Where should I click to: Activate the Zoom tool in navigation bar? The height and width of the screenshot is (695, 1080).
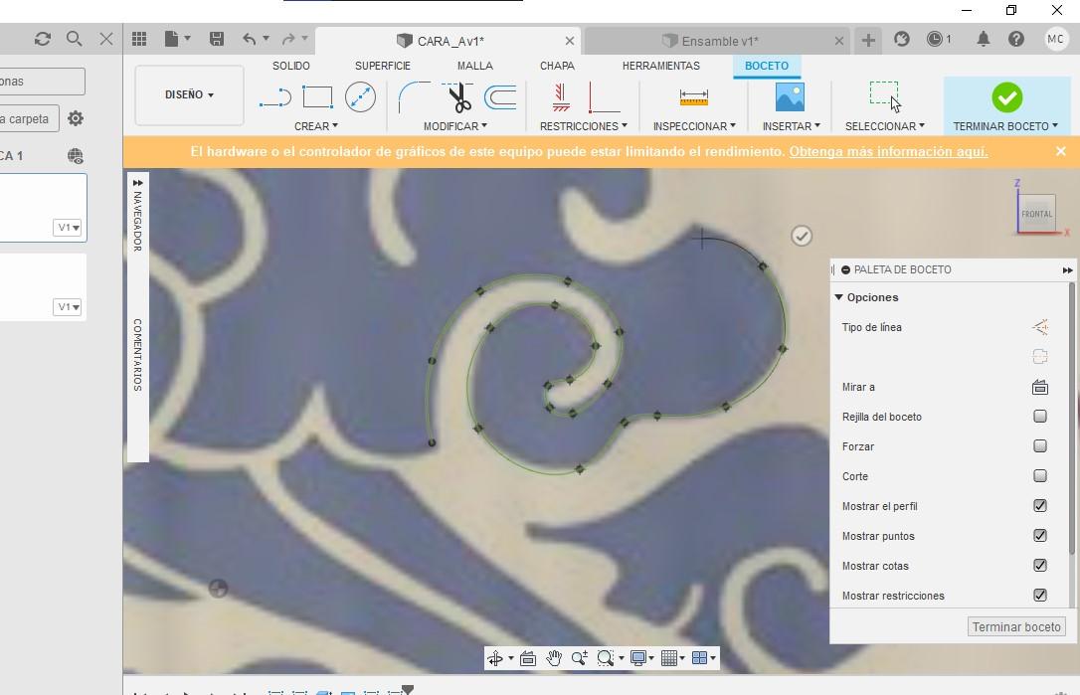pos(579,658)
